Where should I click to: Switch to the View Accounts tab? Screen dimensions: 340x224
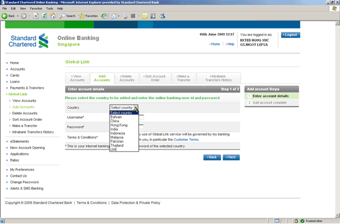pyautogui.click(x=77, y=78)
